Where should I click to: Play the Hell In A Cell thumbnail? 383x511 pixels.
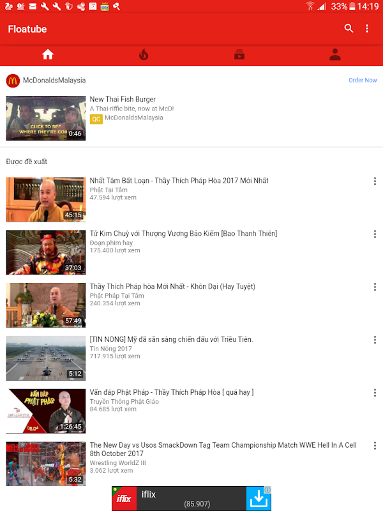(46, 464)
